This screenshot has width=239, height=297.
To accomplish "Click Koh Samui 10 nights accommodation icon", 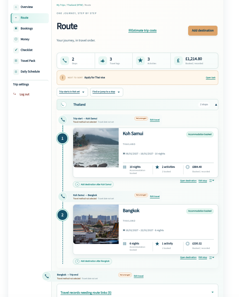I will point(124,167).
